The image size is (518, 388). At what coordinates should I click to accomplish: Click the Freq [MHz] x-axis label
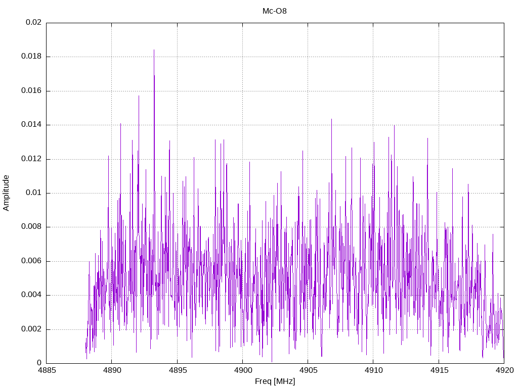(x=275, y=381)
